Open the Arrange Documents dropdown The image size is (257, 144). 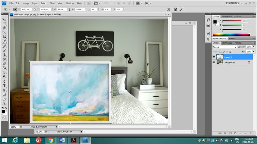point(139,3)
